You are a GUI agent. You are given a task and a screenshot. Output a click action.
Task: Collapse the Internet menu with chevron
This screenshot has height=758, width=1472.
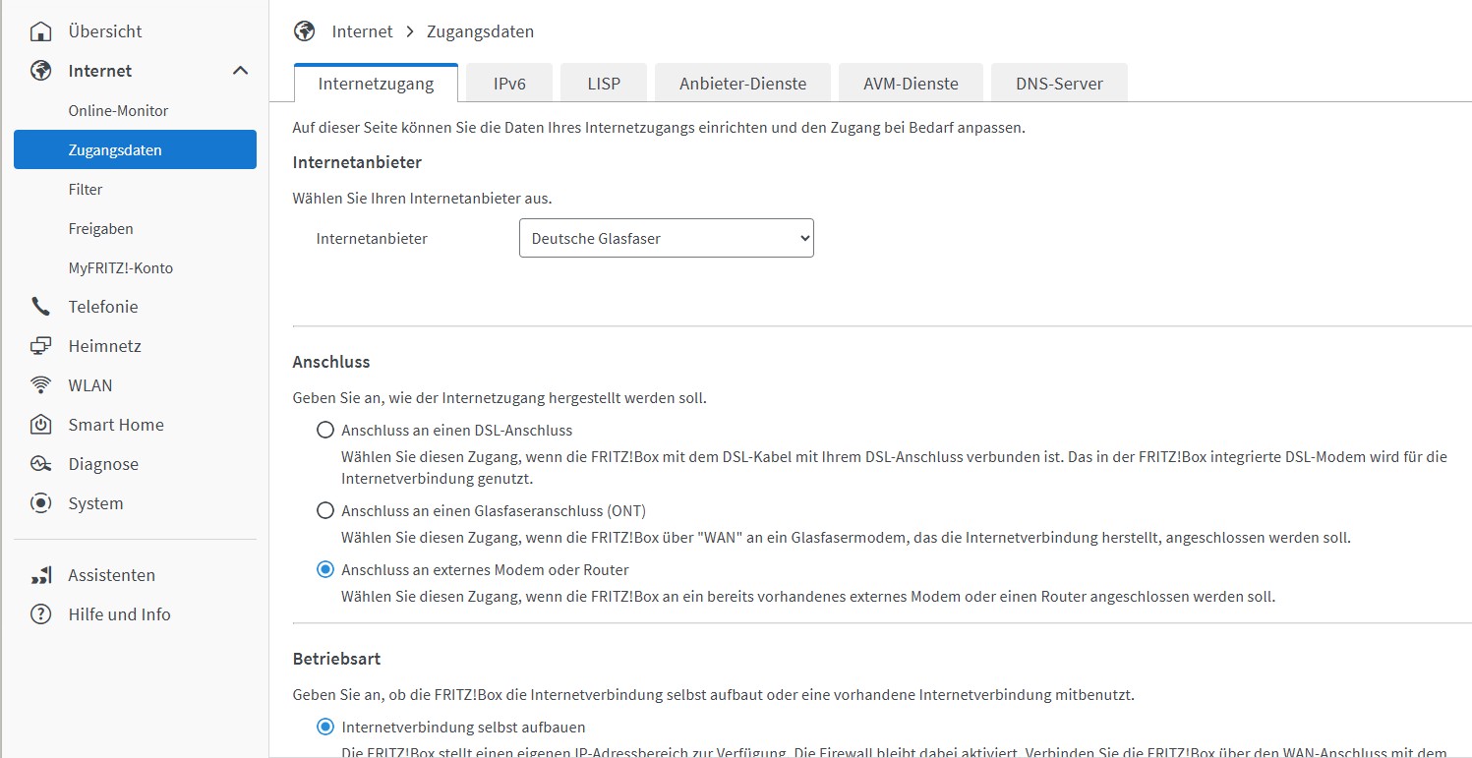pos(240,71)
